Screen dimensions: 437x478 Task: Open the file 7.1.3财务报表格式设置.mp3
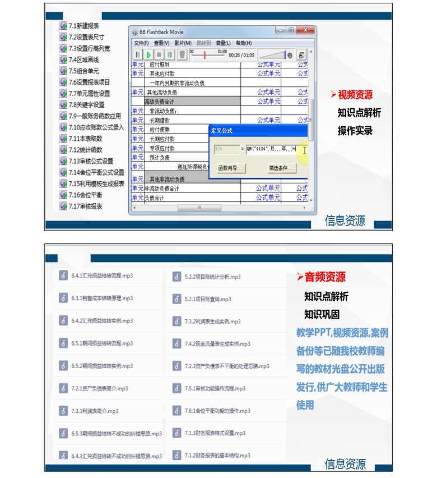point(215,433)
